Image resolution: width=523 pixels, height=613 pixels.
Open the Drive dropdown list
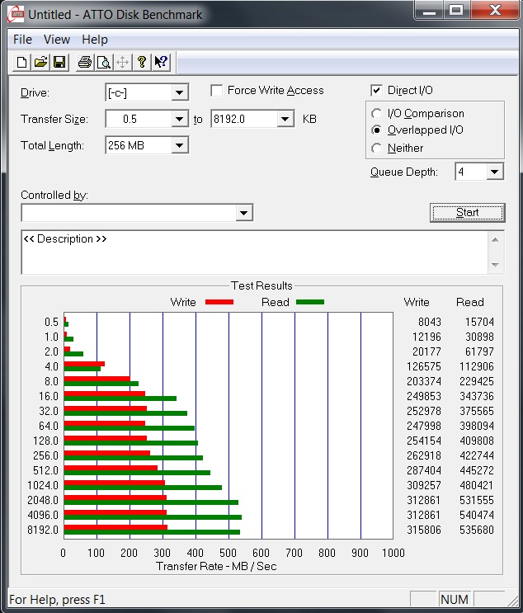pos(179,93)
